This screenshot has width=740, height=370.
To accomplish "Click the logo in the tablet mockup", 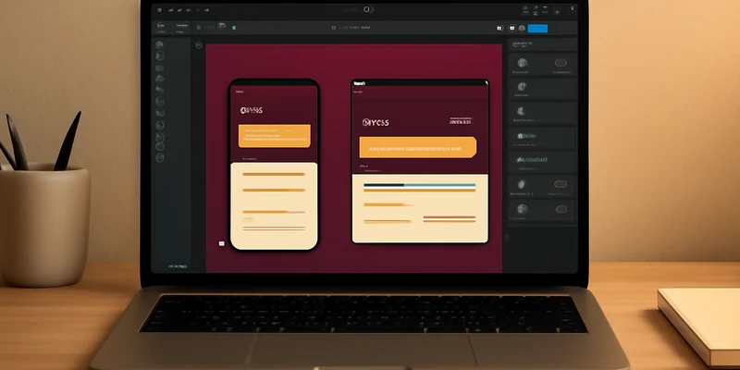I will click(376, 123).
